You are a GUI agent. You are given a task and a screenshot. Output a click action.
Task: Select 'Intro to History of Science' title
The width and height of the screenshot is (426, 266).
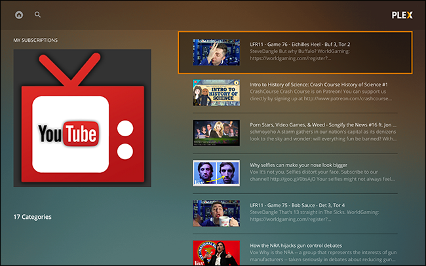pos(319,85)
